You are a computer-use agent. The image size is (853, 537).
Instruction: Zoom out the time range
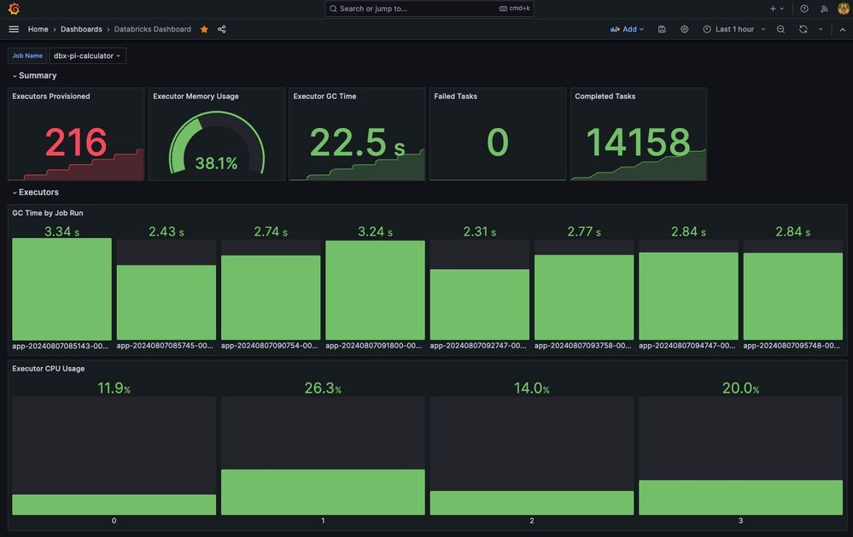pos(780,29)
